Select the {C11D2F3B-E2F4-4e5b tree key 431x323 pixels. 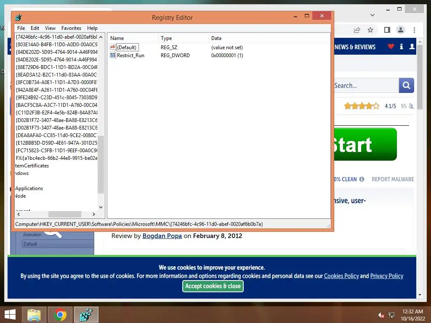tap(56, 113)
